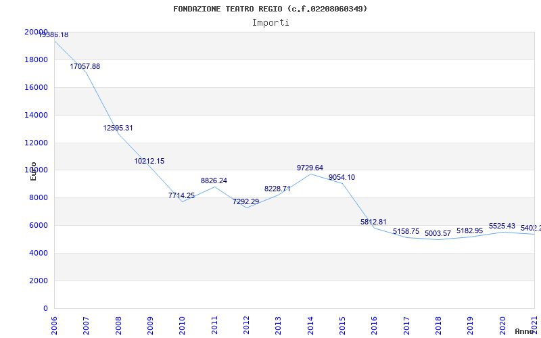This screenshot has height=338, width=541.
Task: Click the Euro y-axis title
Action: (33, 172)
